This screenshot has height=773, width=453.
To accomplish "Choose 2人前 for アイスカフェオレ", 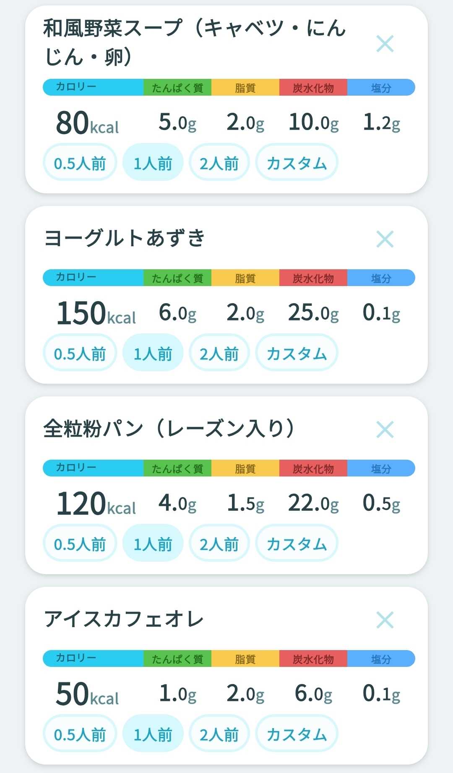I will [219, 734].
